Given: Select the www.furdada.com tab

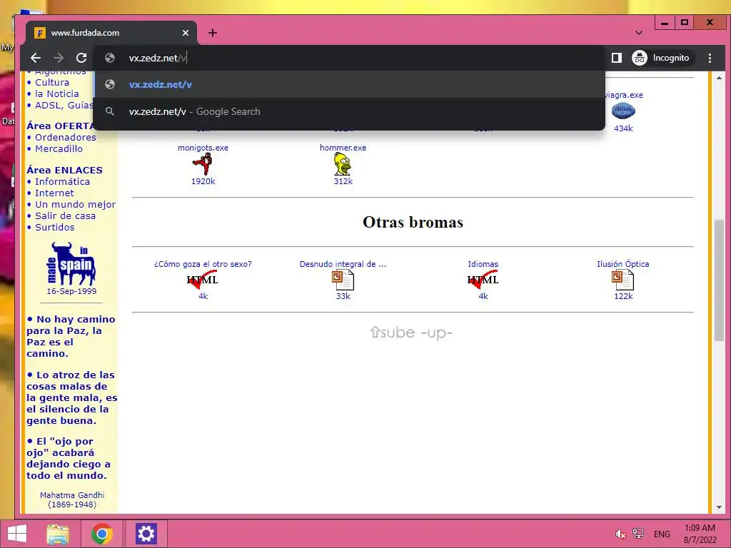Looking at the screenshot, I should pyautogui.click(x=111, y=33).
